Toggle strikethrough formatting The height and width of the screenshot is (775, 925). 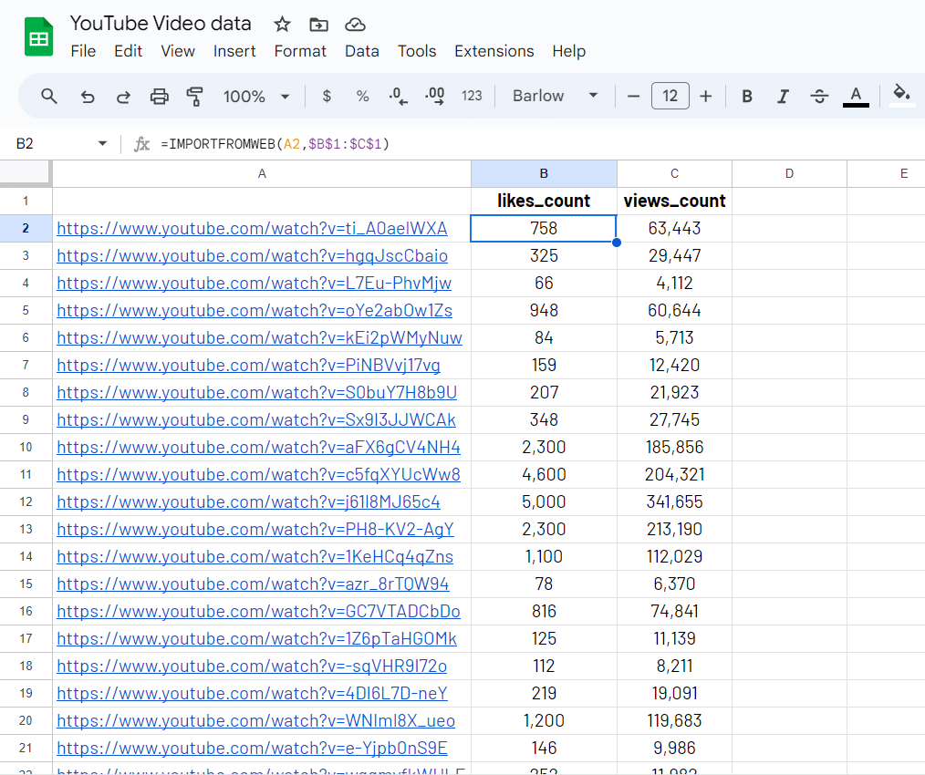click(819, 97)
